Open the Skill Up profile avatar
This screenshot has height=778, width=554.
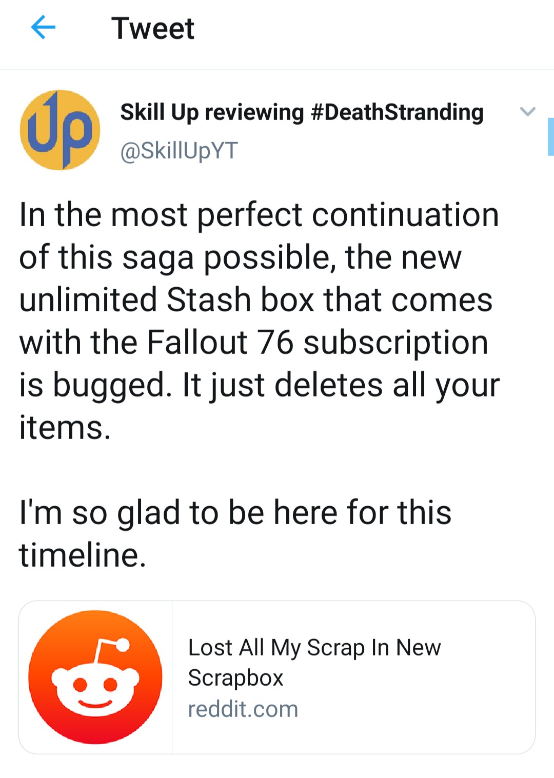click(x=60, y=130)
